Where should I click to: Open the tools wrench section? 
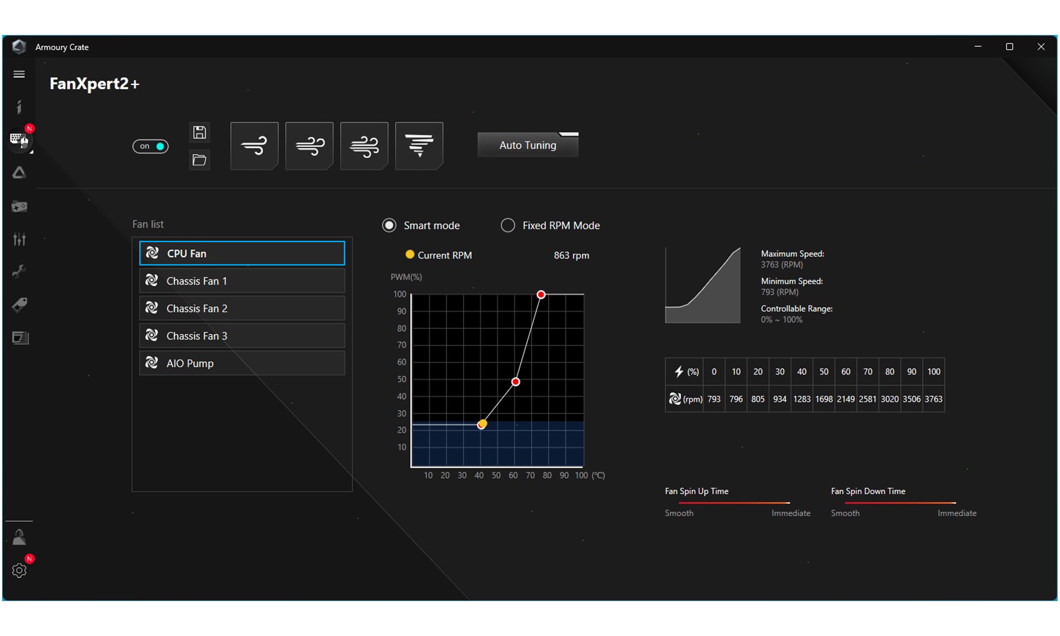(x=19, y=272)
